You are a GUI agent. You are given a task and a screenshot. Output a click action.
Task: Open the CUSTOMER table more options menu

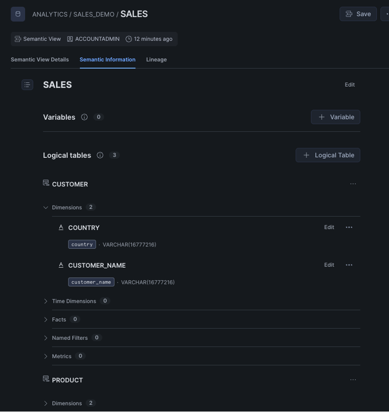[x=353, y=184]
